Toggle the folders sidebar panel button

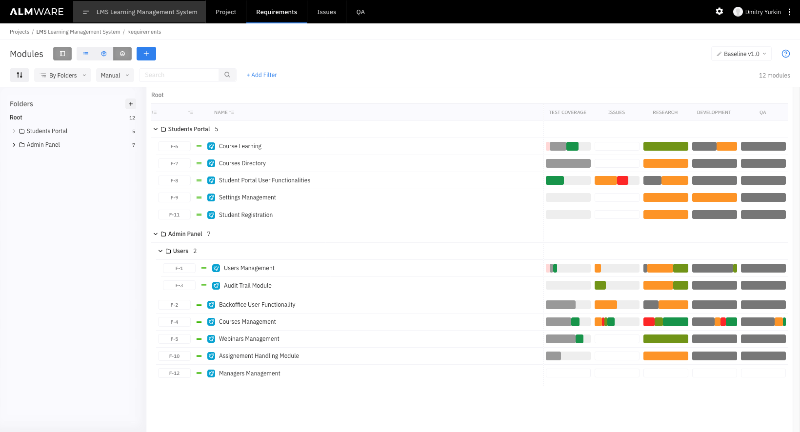tap(62, 54)
